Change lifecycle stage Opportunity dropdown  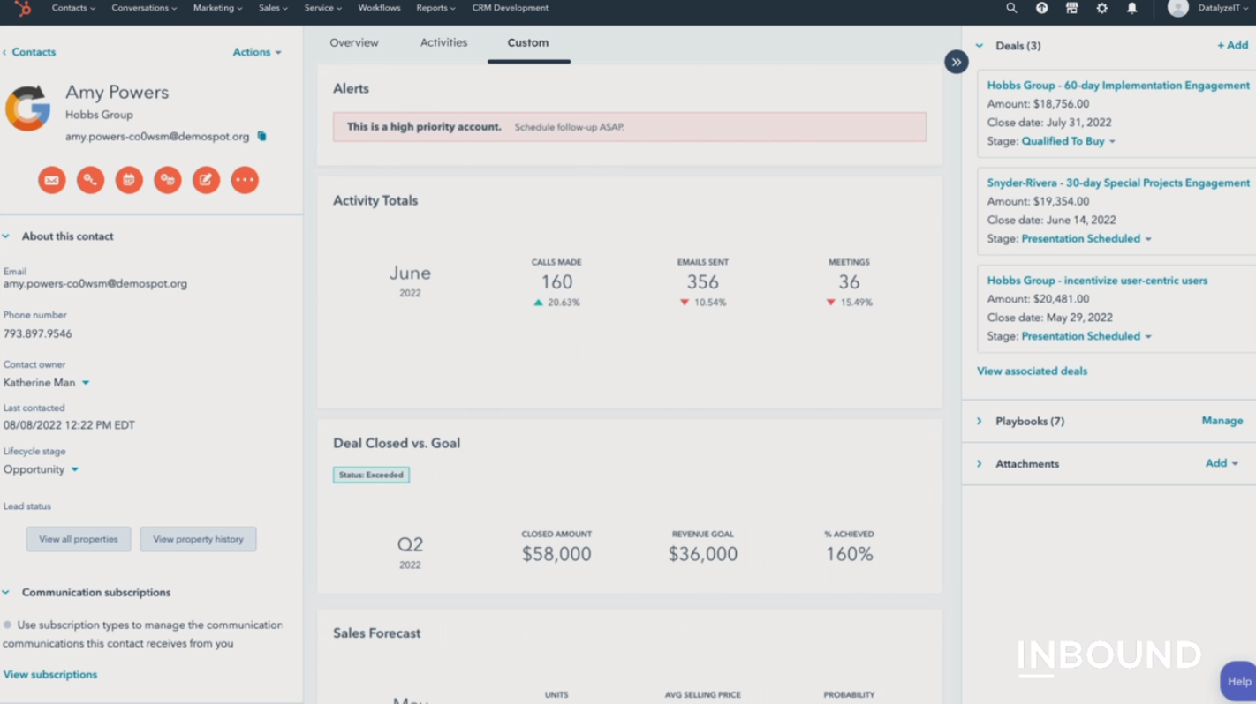[x=41, y=469]
